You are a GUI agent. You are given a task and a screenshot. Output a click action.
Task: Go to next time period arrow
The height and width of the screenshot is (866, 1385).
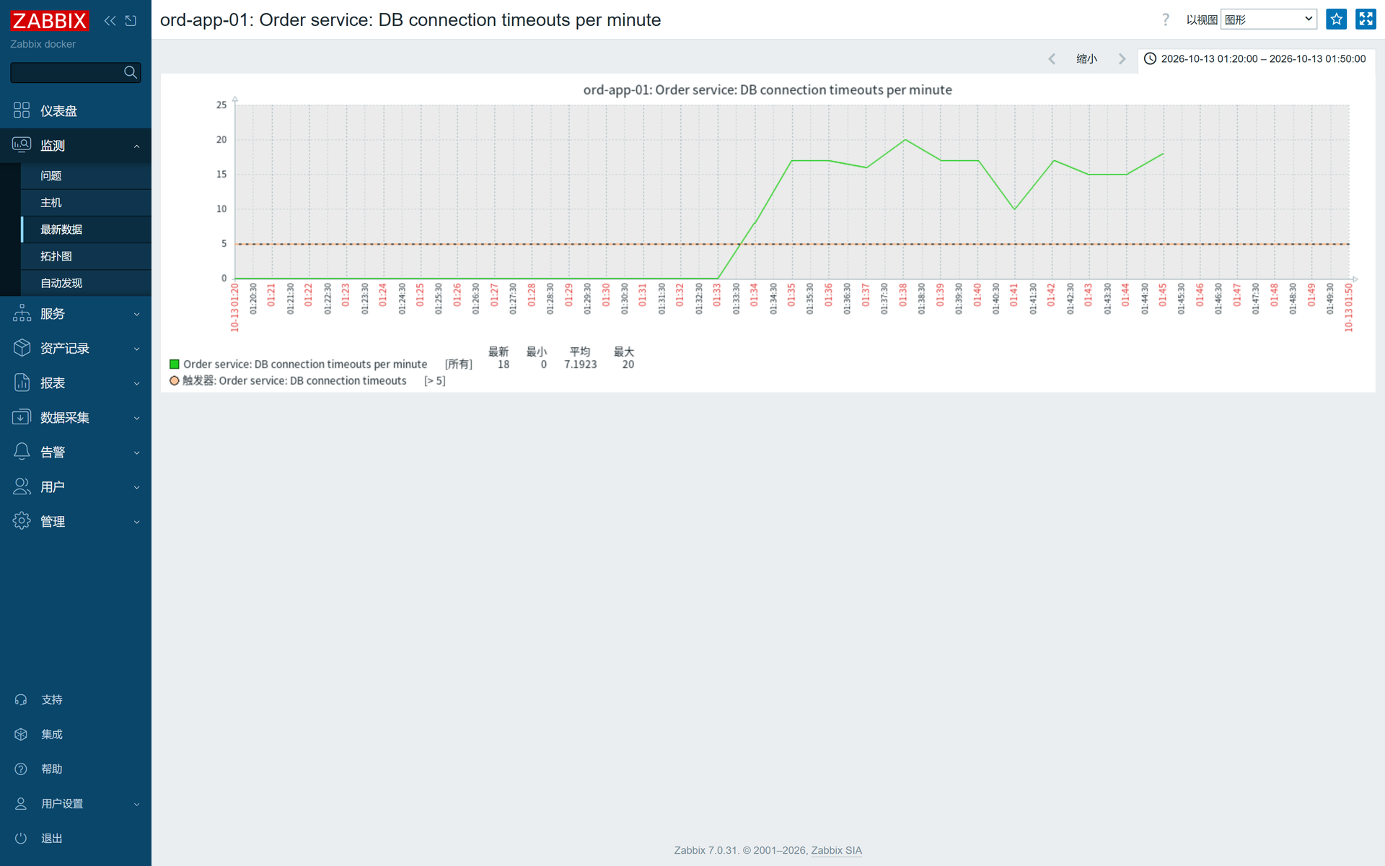click(1122, 59)
